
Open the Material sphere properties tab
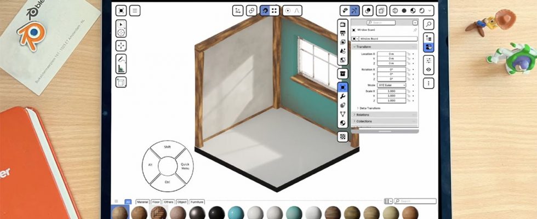coord(342,123)
